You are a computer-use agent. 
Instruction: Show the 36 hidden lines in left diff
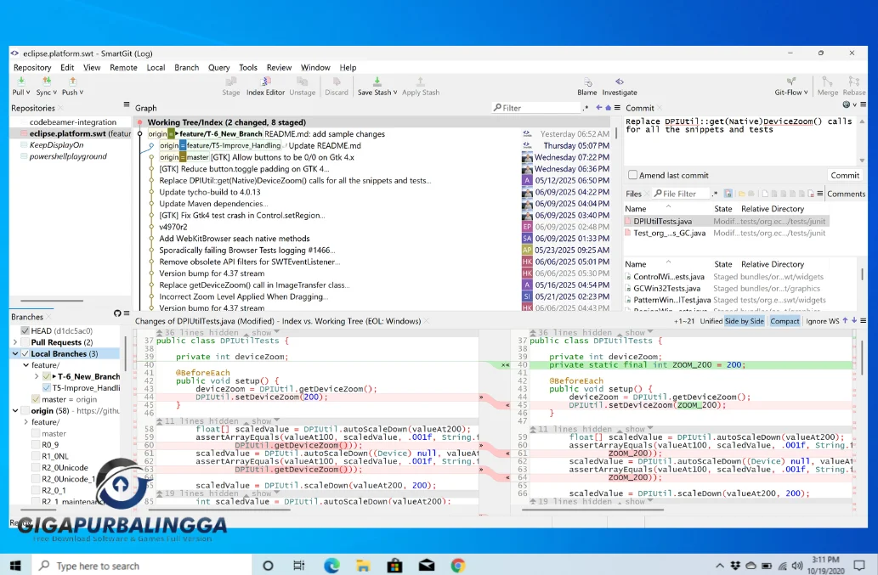tap(262, 332)
